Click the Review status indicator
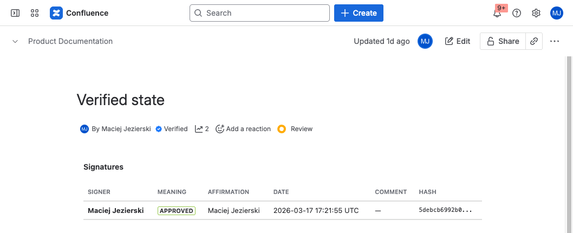The image size is (573, 233). 295,129
